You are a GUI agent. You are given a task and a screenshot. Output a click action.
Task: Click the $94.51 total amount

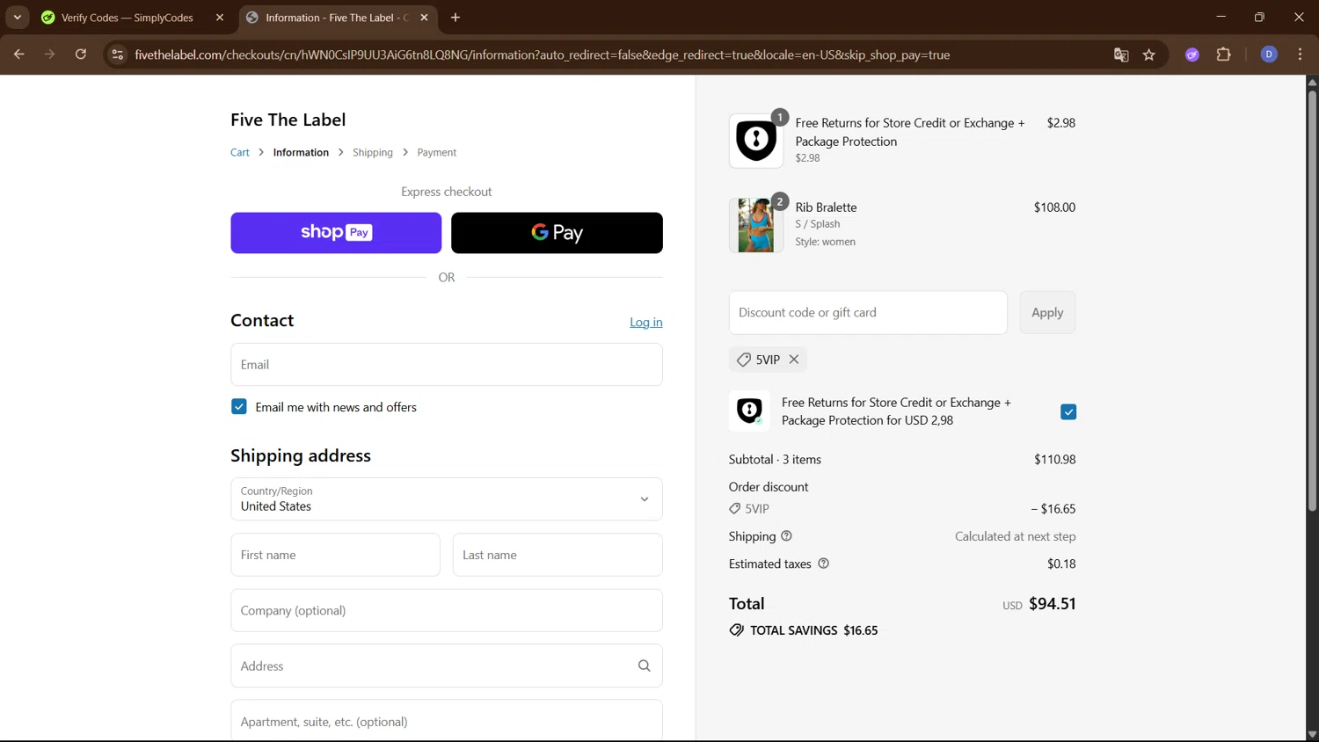coord(1053,604)
